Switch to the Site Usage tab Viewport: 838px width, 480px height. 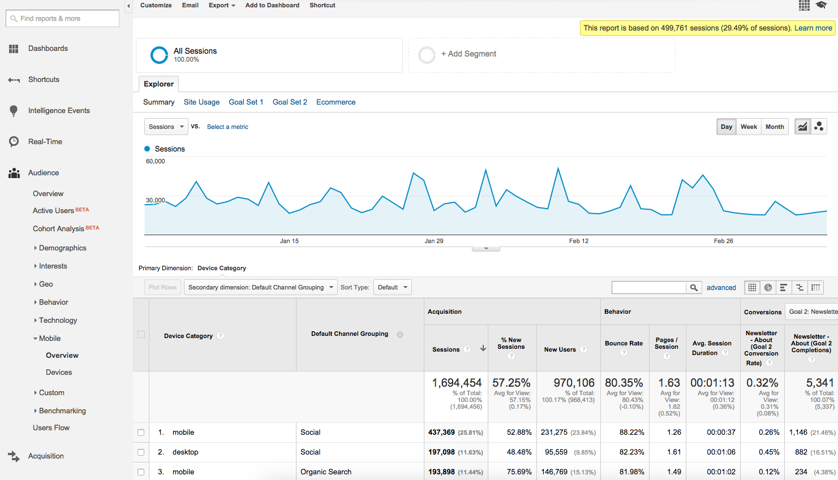click(201, 102)
